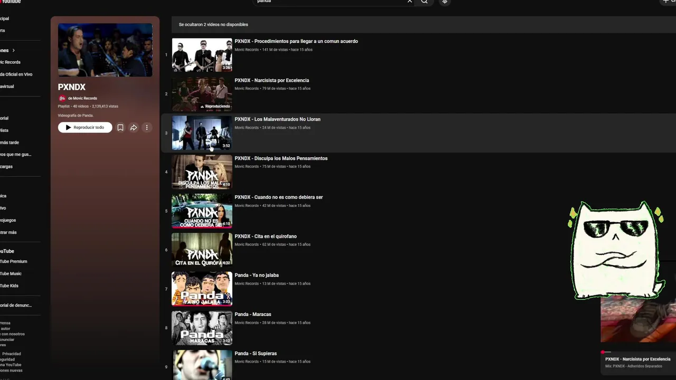Screen dimensions: 676x380
Task: Play thumbnail of Cita en el quirofano
Action: tap(202, 250)
